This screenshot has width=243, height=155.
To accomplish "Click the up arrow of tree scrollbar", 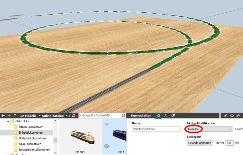I will click(55, 121).
